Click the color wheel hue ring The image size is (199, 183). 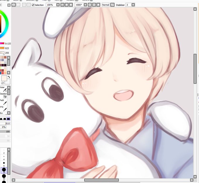pyautogui.click(x=6, y=24)
